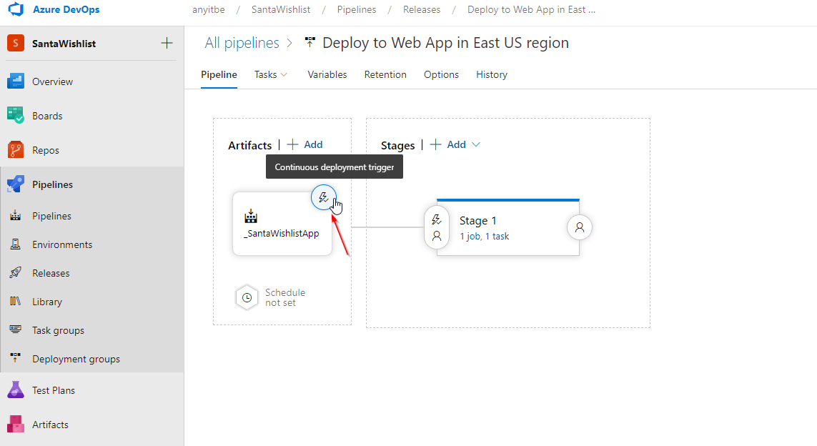Switch to the Variables tab
The height and width of the screenshot is (446, 817).
327,74
